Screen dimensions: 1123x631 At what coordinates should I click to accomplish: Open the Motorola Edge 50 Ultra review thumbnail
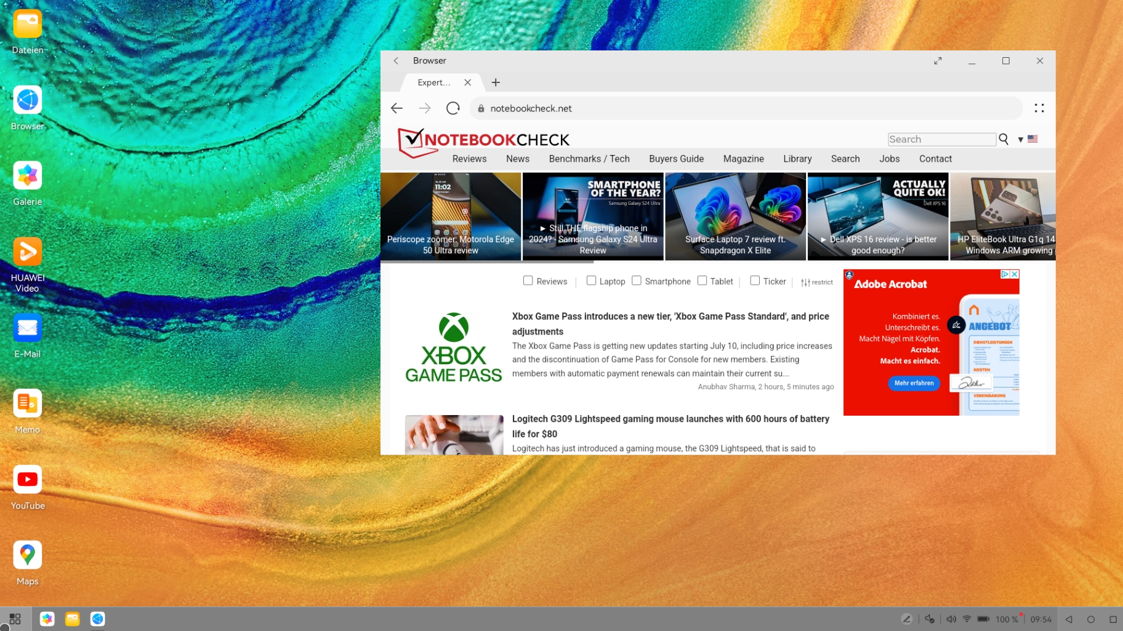[x=451, y=216]
